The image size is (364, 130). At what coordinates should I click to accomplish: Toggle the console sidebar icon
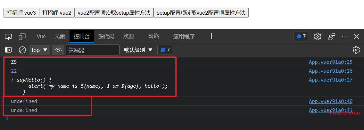coord(9,50)
